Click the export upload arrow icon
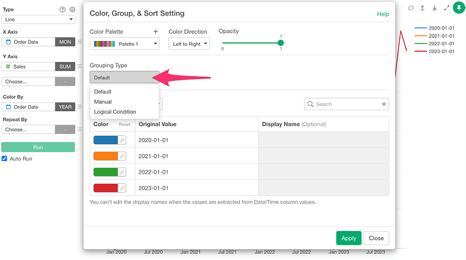 pyautogui.click(x=422, y=8)
